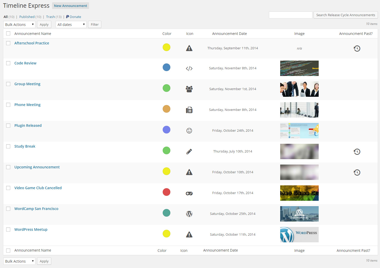Click the code brackets icon for Code Review
This screenshot has height=268, width=380.
click(x=189, y=69)
